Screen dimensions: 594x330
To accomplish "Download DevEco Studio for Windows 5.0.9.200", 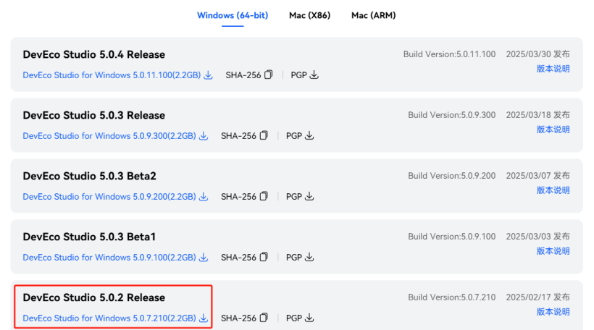I will tap(115, 196).
